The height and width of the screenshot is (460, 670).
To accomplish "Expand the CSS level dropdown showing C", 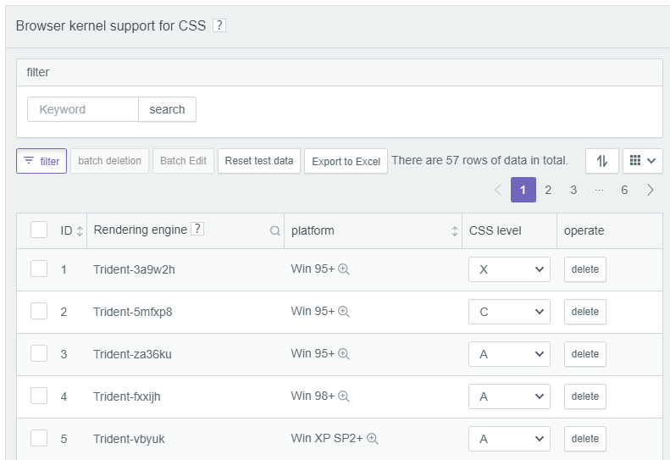I will pos(509,312).
